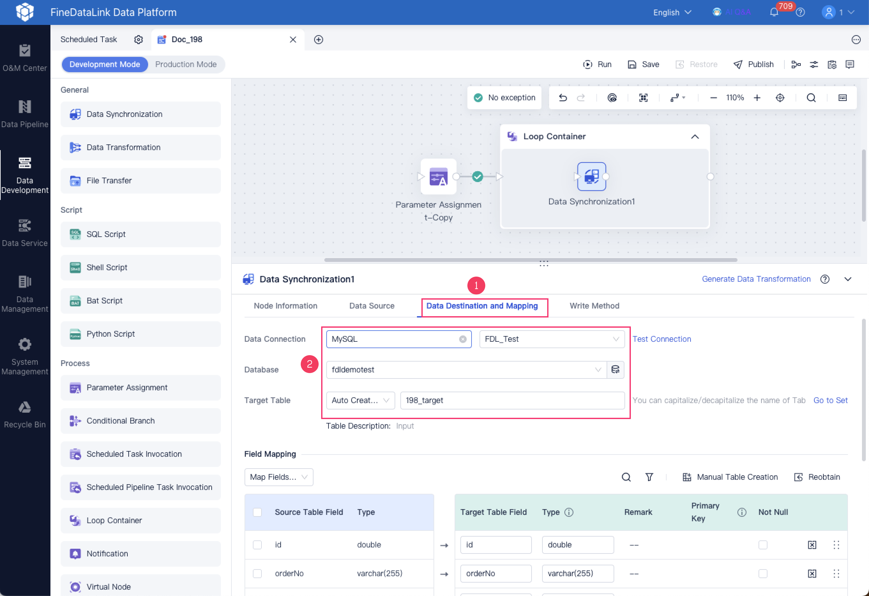Image resolution: width=869 pixels, height=596 pixels.
Task: Collapse the Loop Container chevron
Action: pos(695,137)
